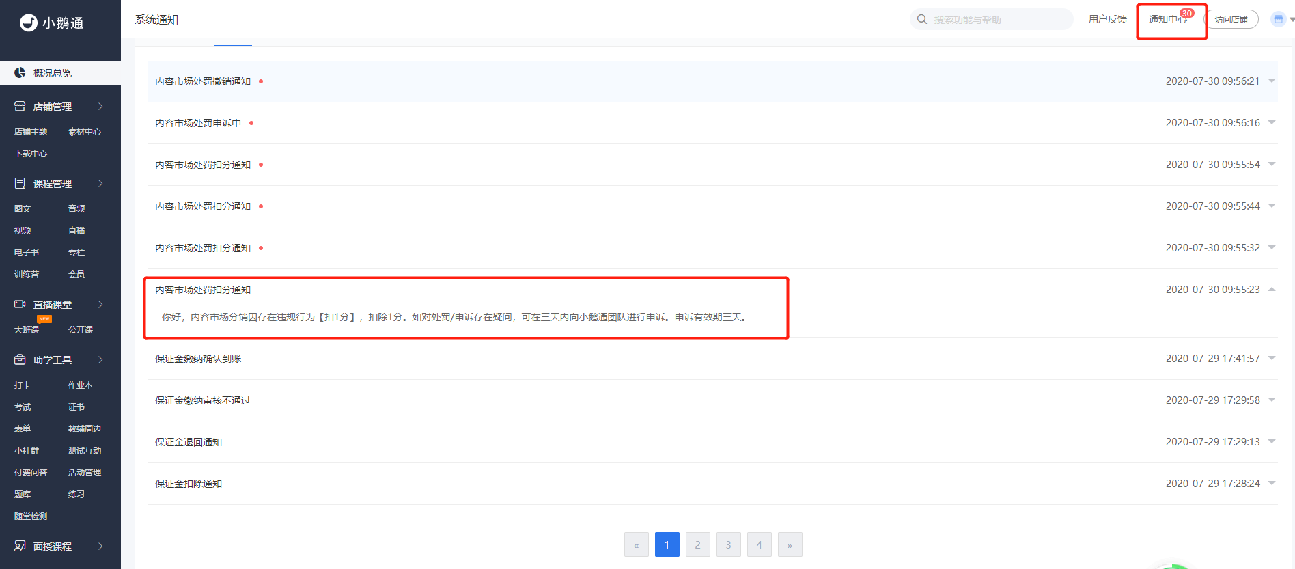Go to 训练营 in the sidebar
Screen dimensions: 1295x569
click(x=27, y=275)
